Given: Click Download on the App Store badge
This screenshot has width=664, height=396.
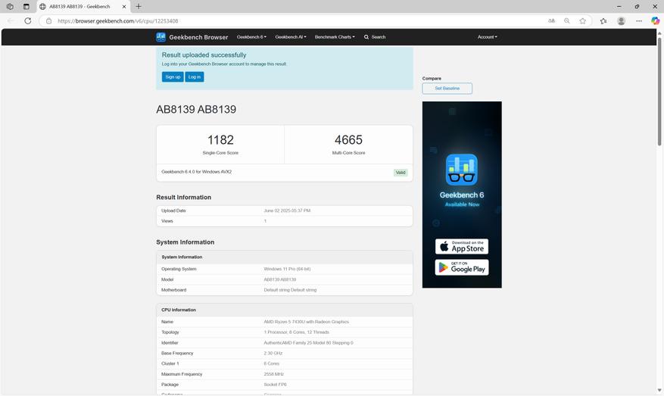Looking at the screenshot, I should [462, 247].
